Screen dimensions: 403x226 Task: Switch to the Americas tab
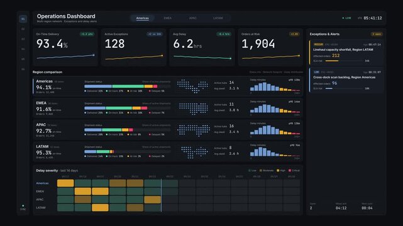tap(142, 18)
